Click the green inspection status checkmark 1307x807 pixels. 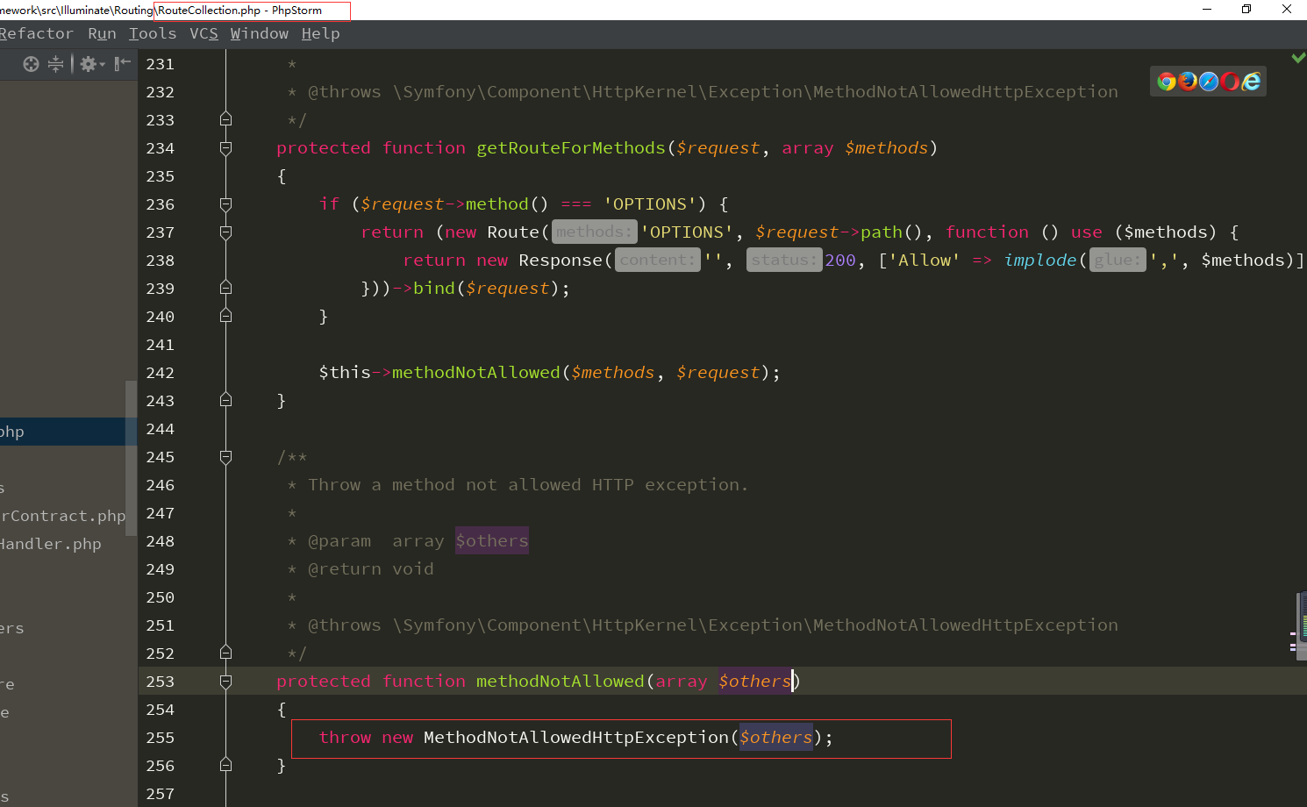[x=1298, y=57]
